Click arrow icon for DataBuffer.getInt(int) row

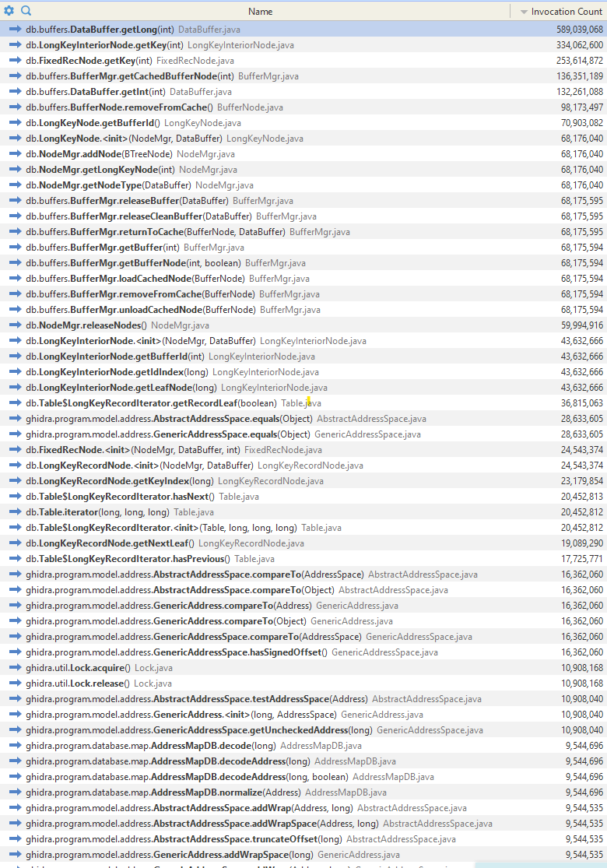coord(16,91)
